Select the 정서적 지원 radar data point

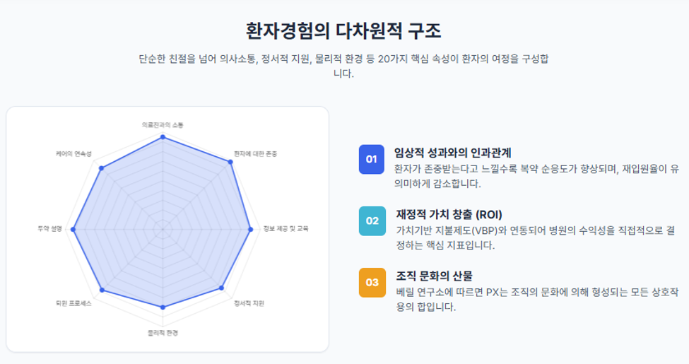pos(221,288)
